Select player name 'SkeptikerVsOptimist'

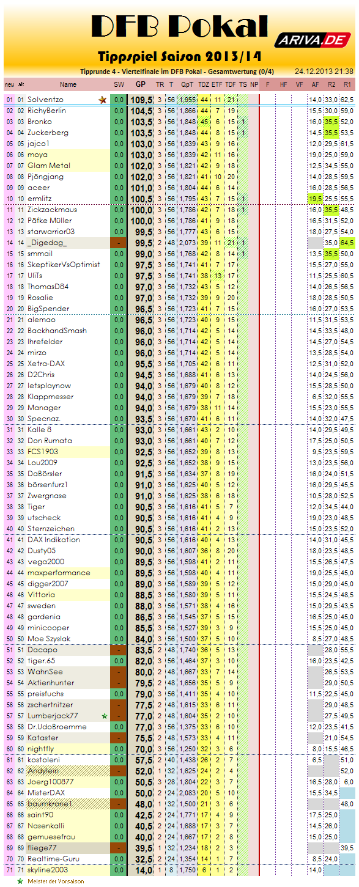pos(63,265)
